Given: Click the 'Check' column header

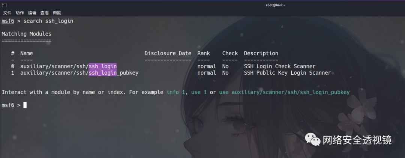Looking at the screenshot, I should click(230, 53).
